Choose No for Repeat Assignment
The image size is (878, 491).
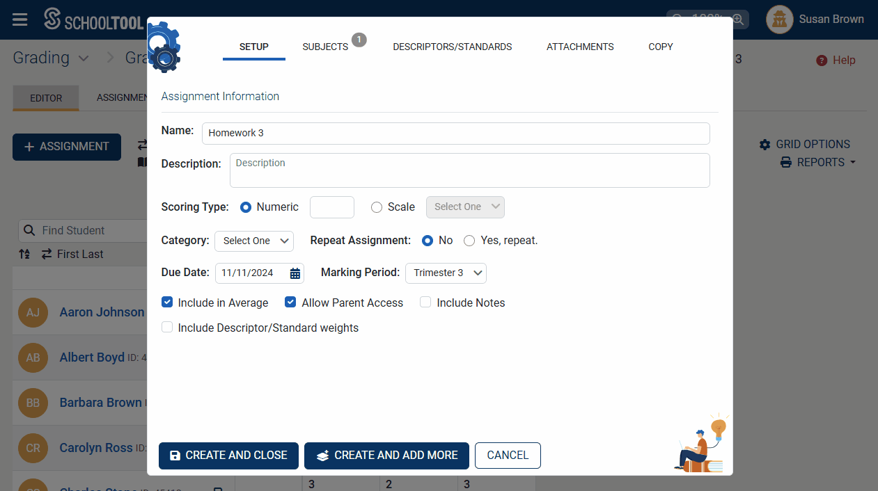tap(428, 241)
